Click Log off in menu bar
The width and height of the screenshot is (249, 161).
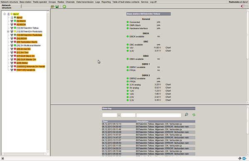coord(153,2)
